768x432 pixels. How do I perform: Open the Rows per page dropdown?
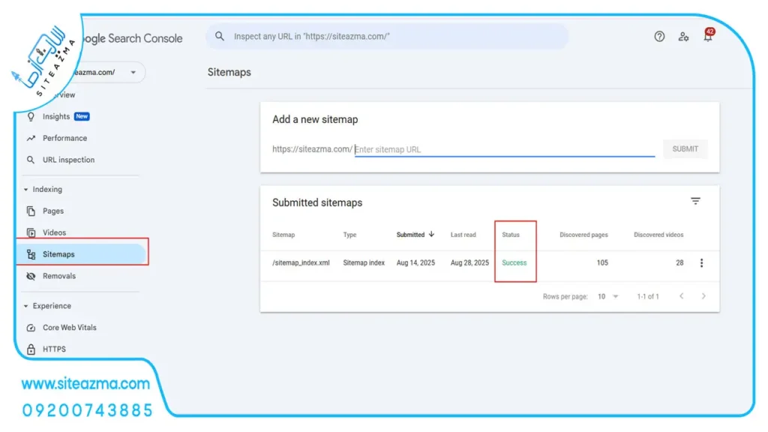click(607, 296)
